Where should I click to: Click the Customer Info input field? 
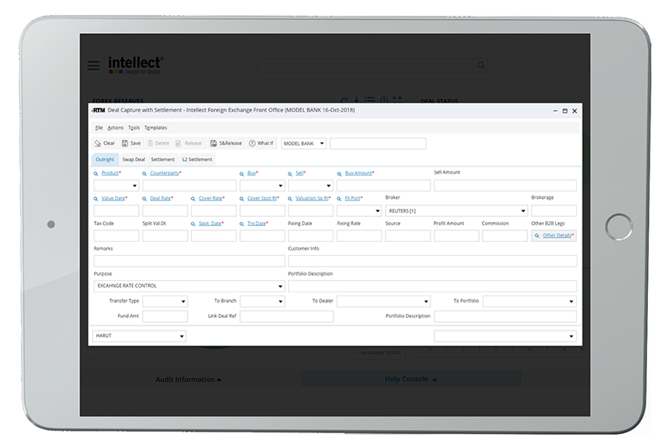pyautogui.click(x=432, y=261)
